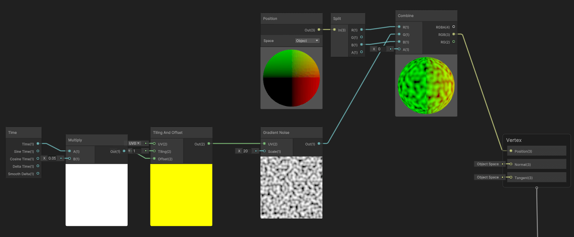Screen dimensions: 574x237
Task: Click Split B(1) output port
Action: pos(361,45)
